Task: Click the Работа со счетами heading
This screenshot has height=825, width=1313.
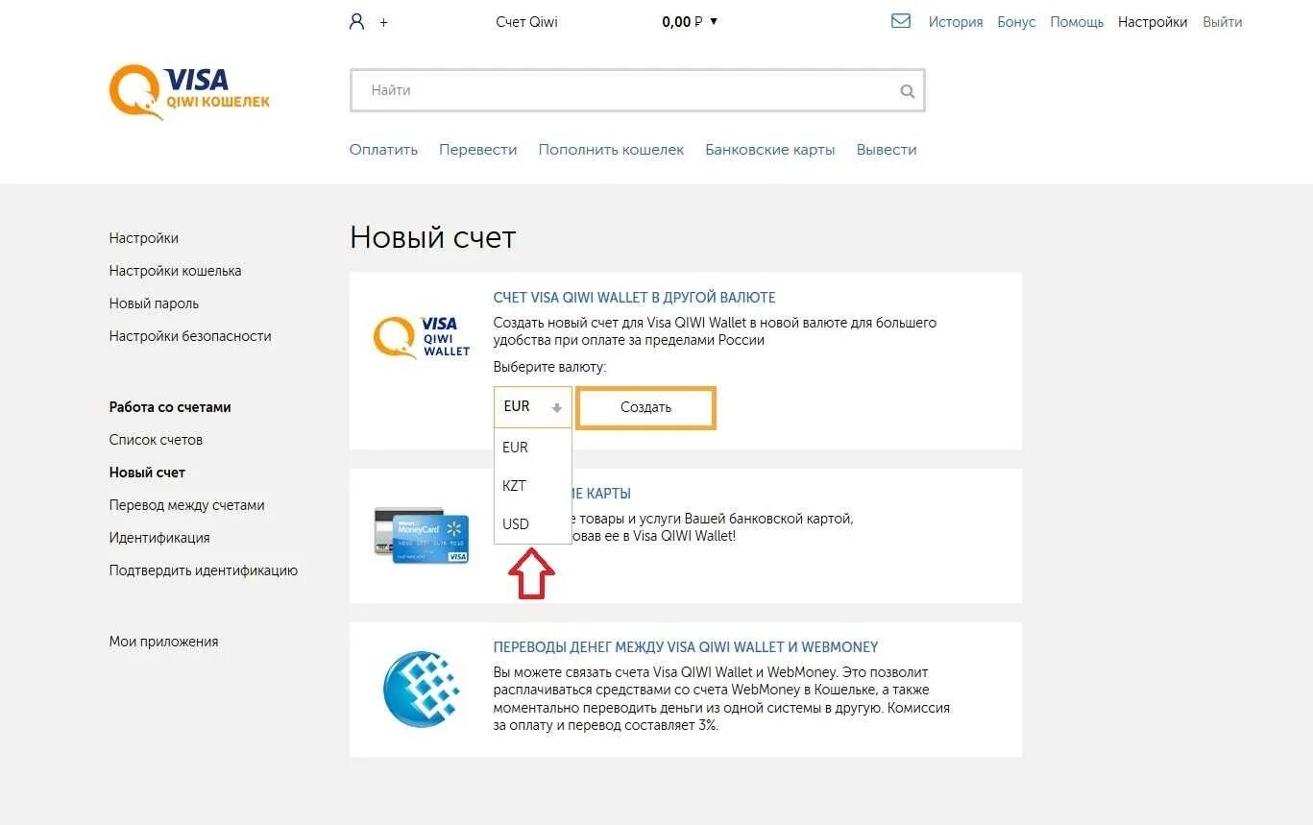Action: tap(170, 407)
